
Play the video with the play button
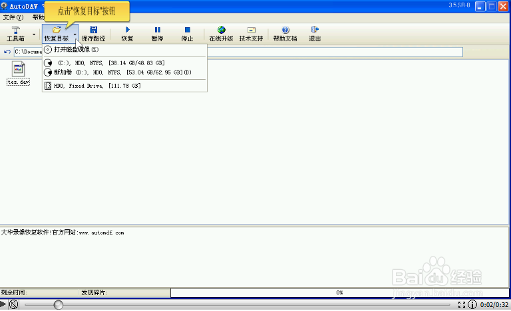click(x=3, y=304)
